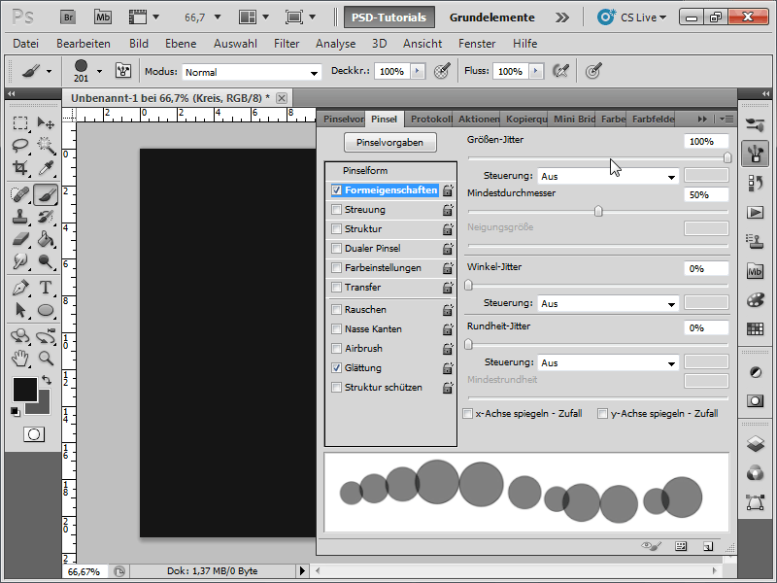The width and height of the screenshot is (777, 583).
Task: Click the Größen-Jitter slider handle
Action: (726, 157)
